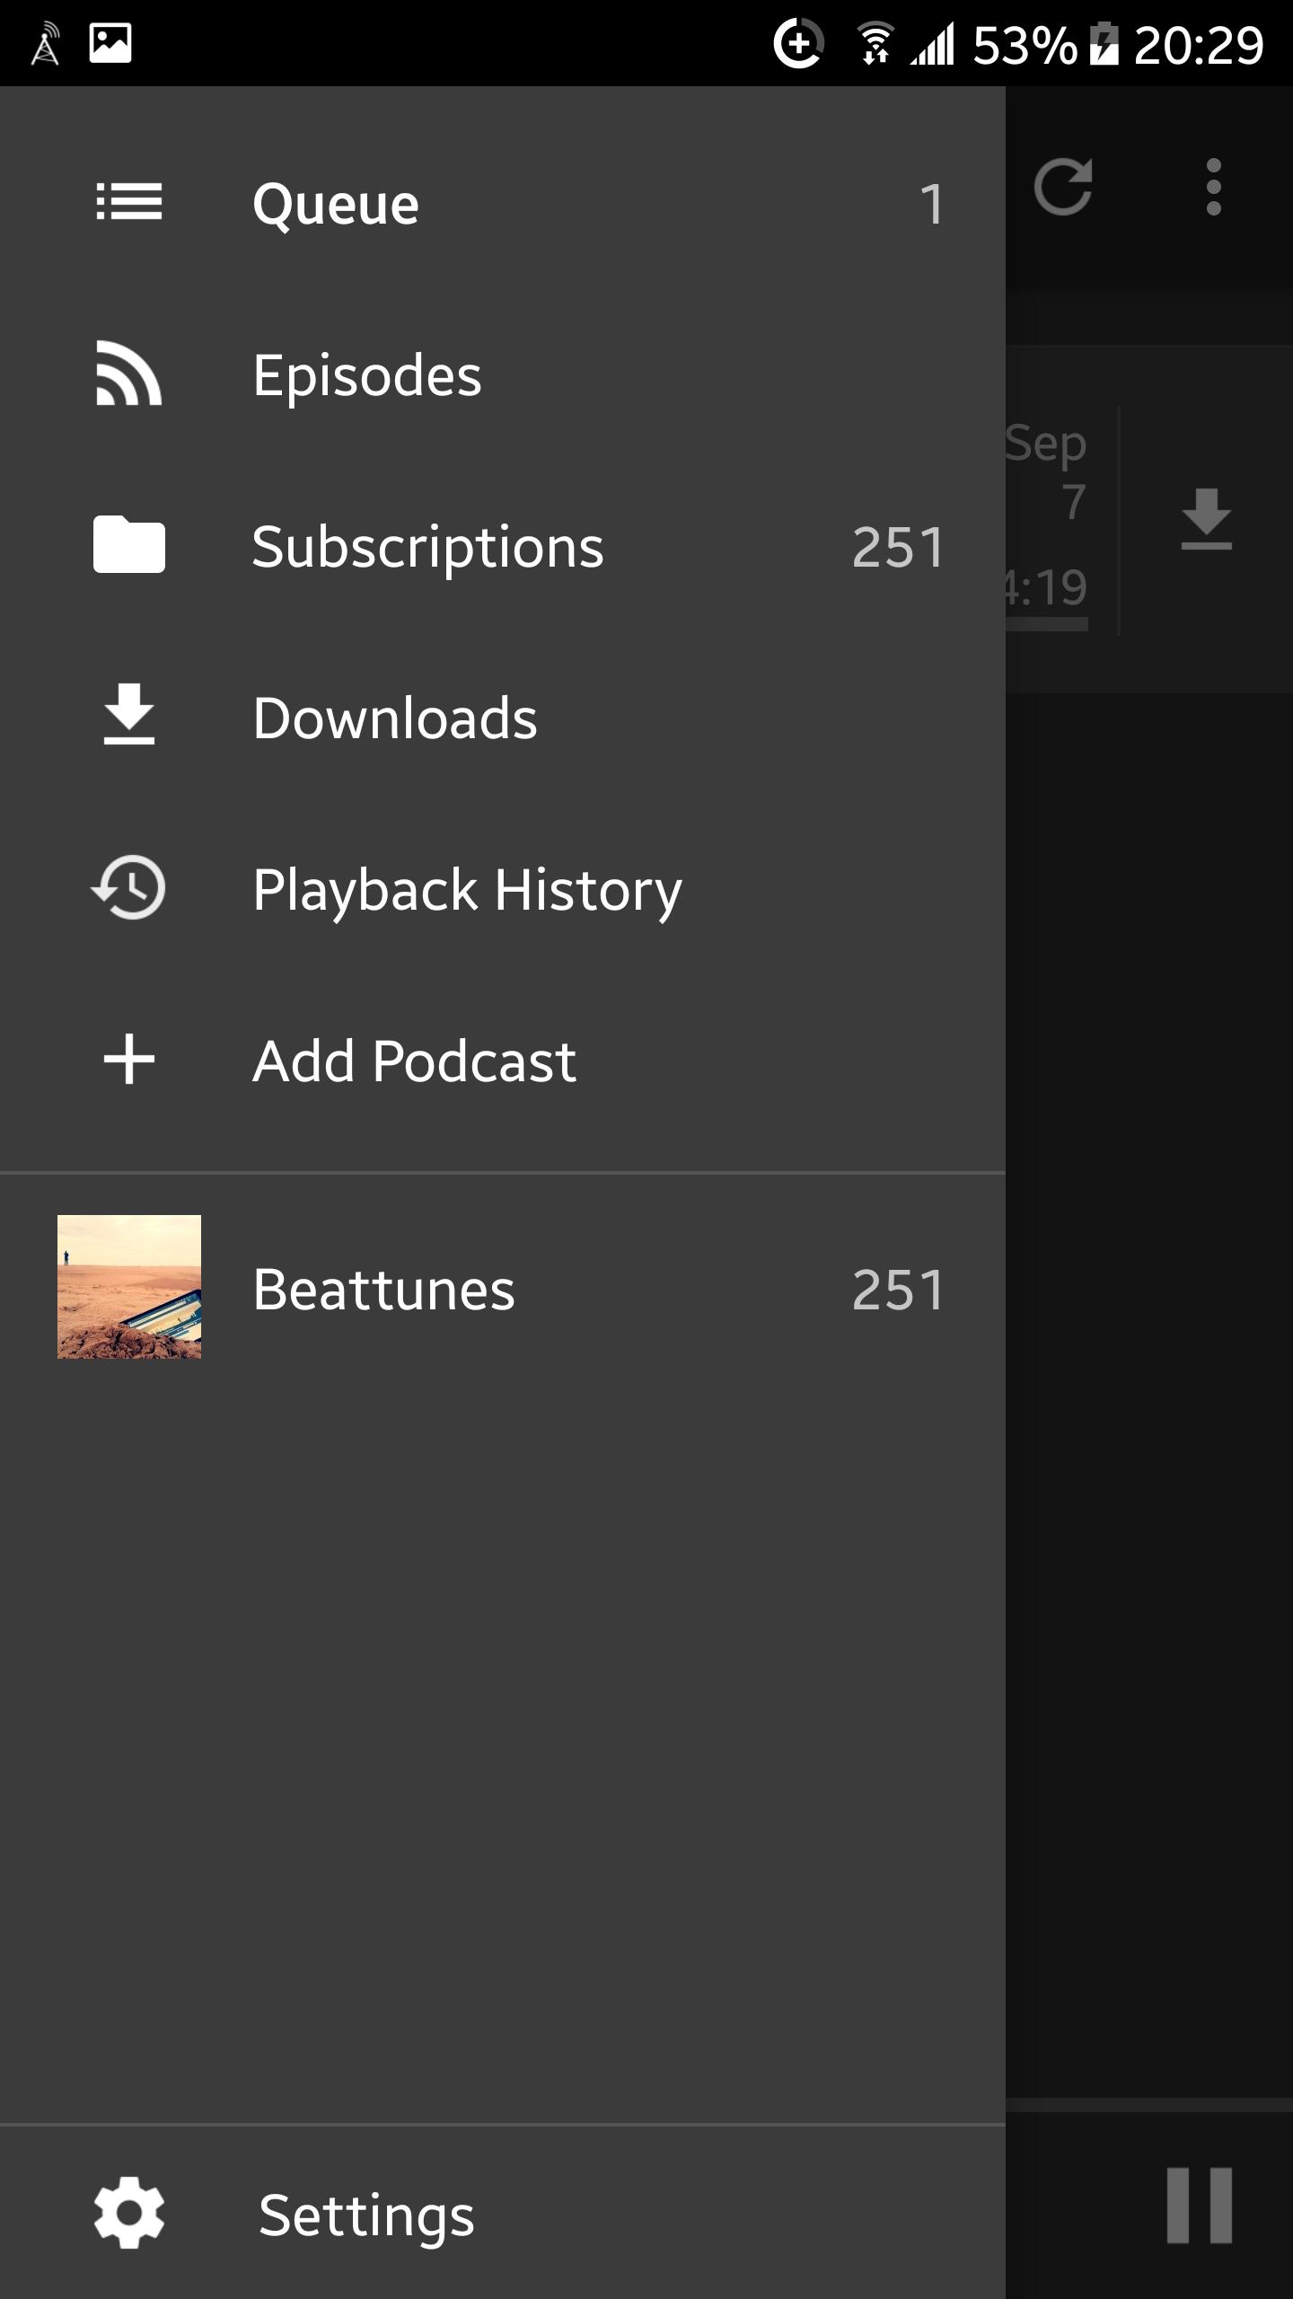Click the Queue count '1'
1293x2299 pixels.
[x=932, y=205]
